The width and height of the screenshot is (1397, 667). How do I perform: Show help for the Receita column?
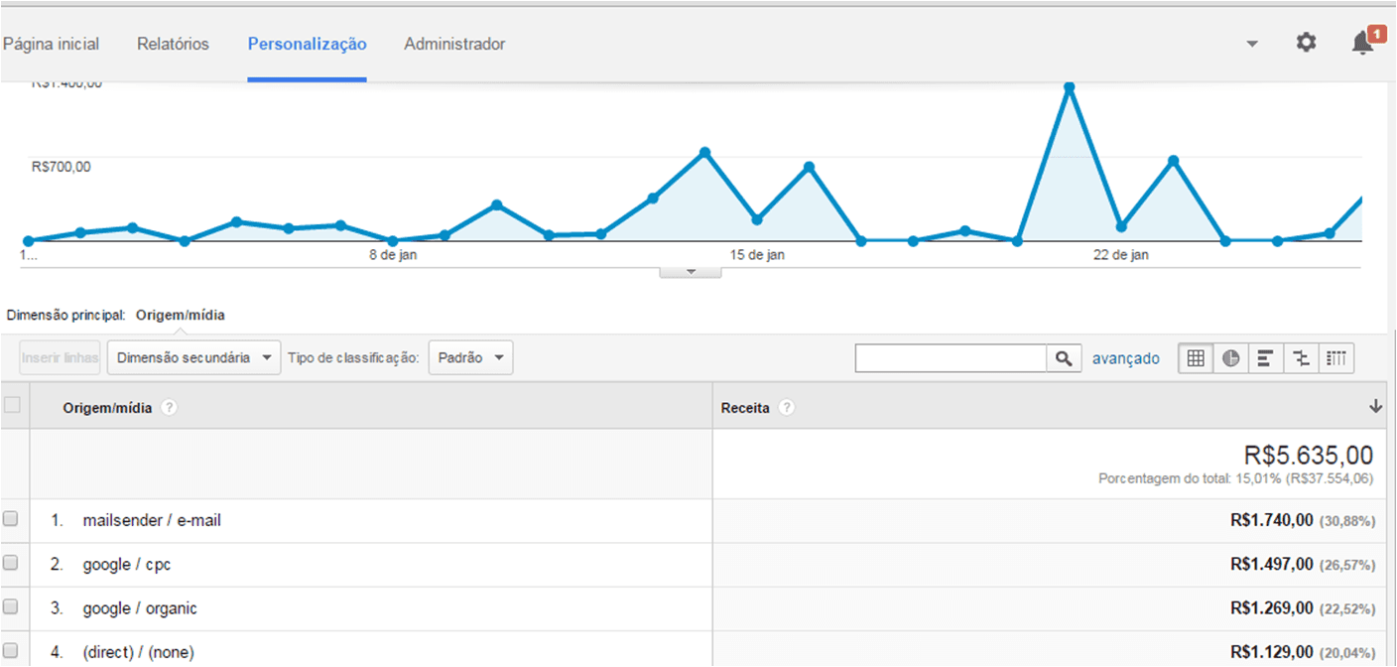coord(787,407)
